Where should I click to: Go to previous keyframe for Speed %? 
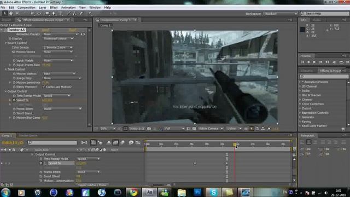coord(2,163)
